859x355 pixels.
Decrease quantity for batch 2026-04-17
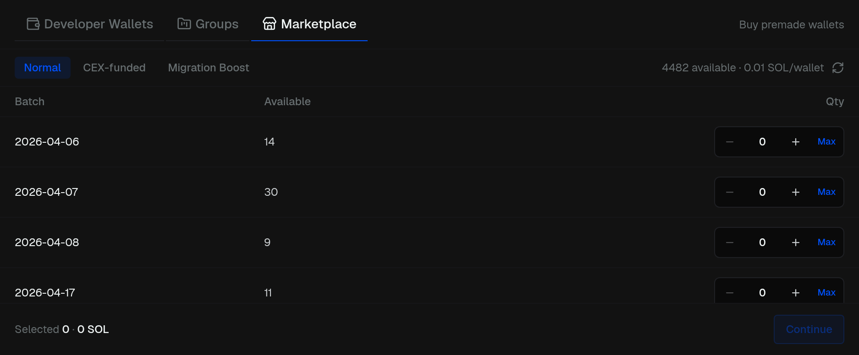tap(730, 293)
